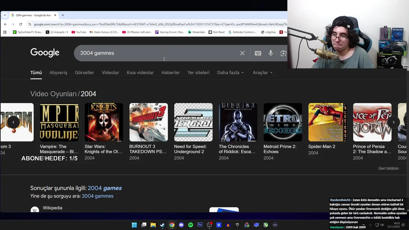Image resolution: width=409 pixels, height=230 pixels.
Task: Open the TayfunErkanTV Kick bookmark
Action: [27, 32]
